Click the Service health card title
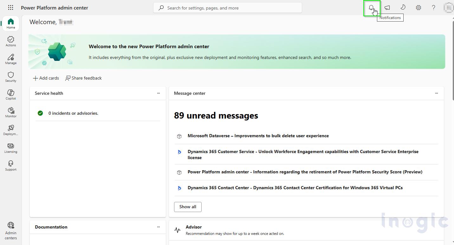The width and height of the screenshot is (454, 245). click(x=49, y=93)
